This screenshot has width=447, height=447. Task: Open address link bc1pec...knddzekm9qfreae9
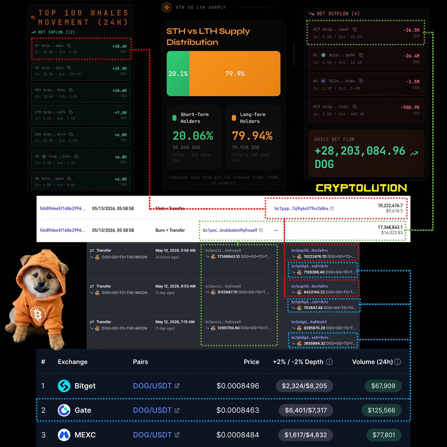point(230,230)
